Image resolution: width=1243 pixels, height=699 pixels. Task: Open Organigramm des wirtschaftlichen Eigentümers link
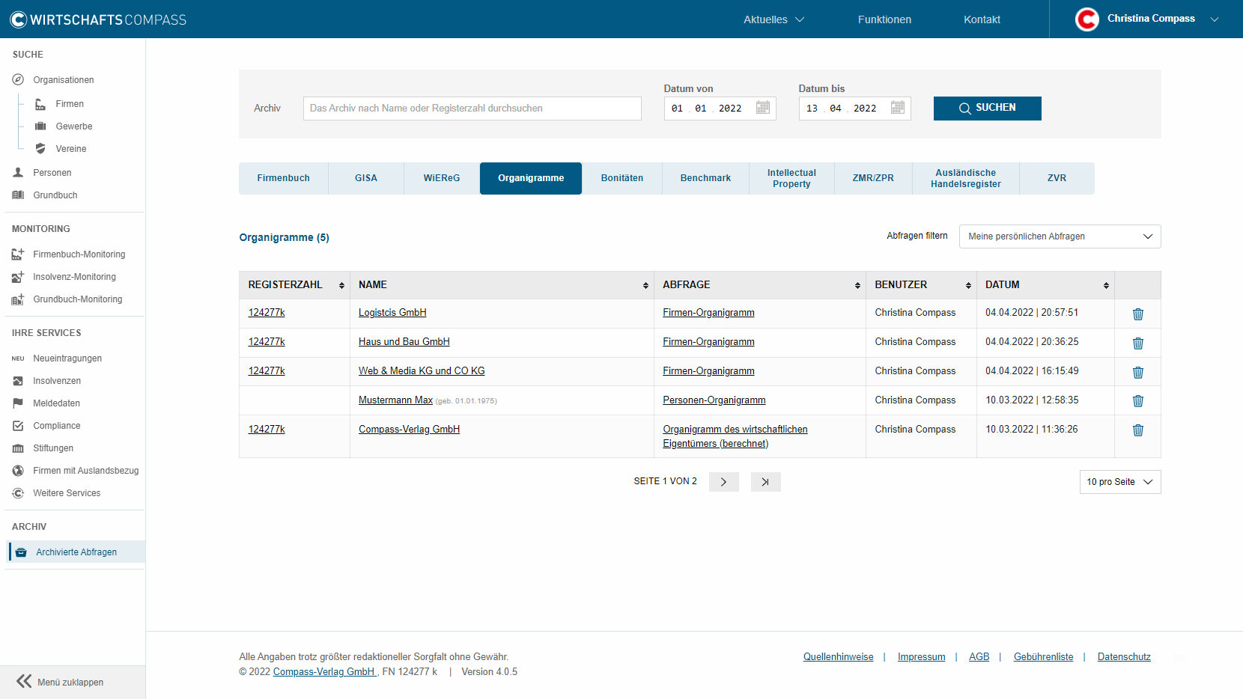(735, 436)
